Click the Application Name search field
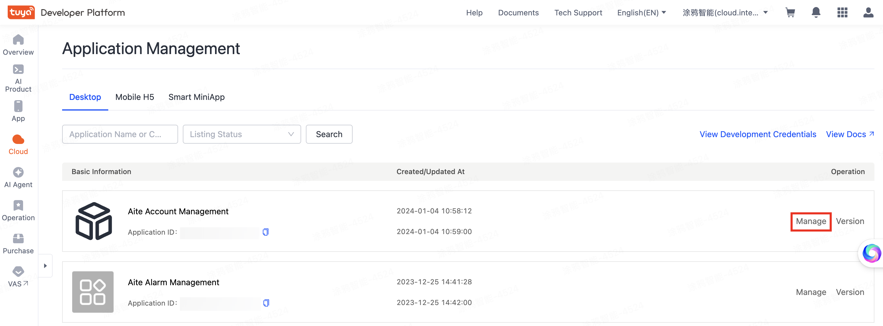This screenshot has width=883, height=326. [x=120, y=134]
